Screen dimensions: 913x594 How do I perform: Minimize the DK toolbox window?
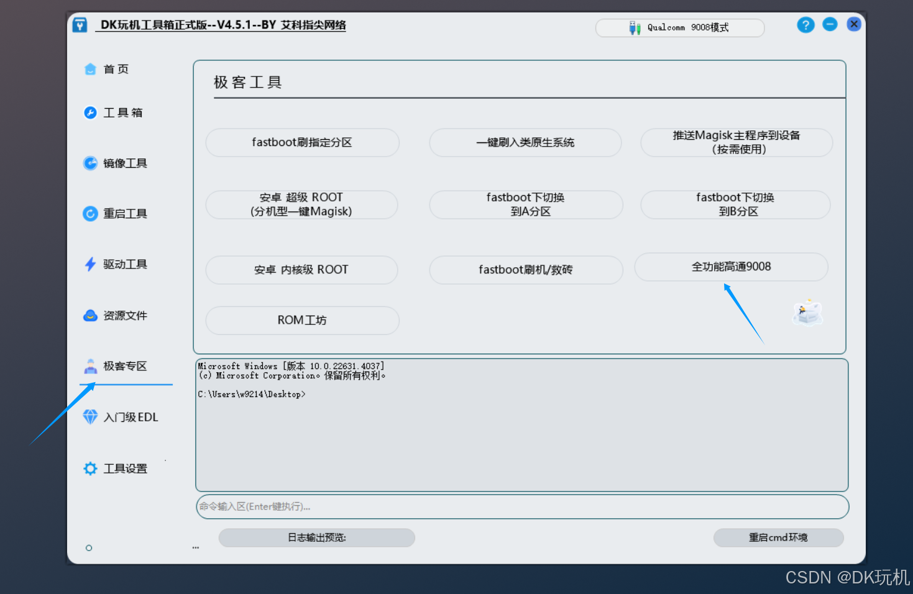pyautogui.click(x=830, y=24)
